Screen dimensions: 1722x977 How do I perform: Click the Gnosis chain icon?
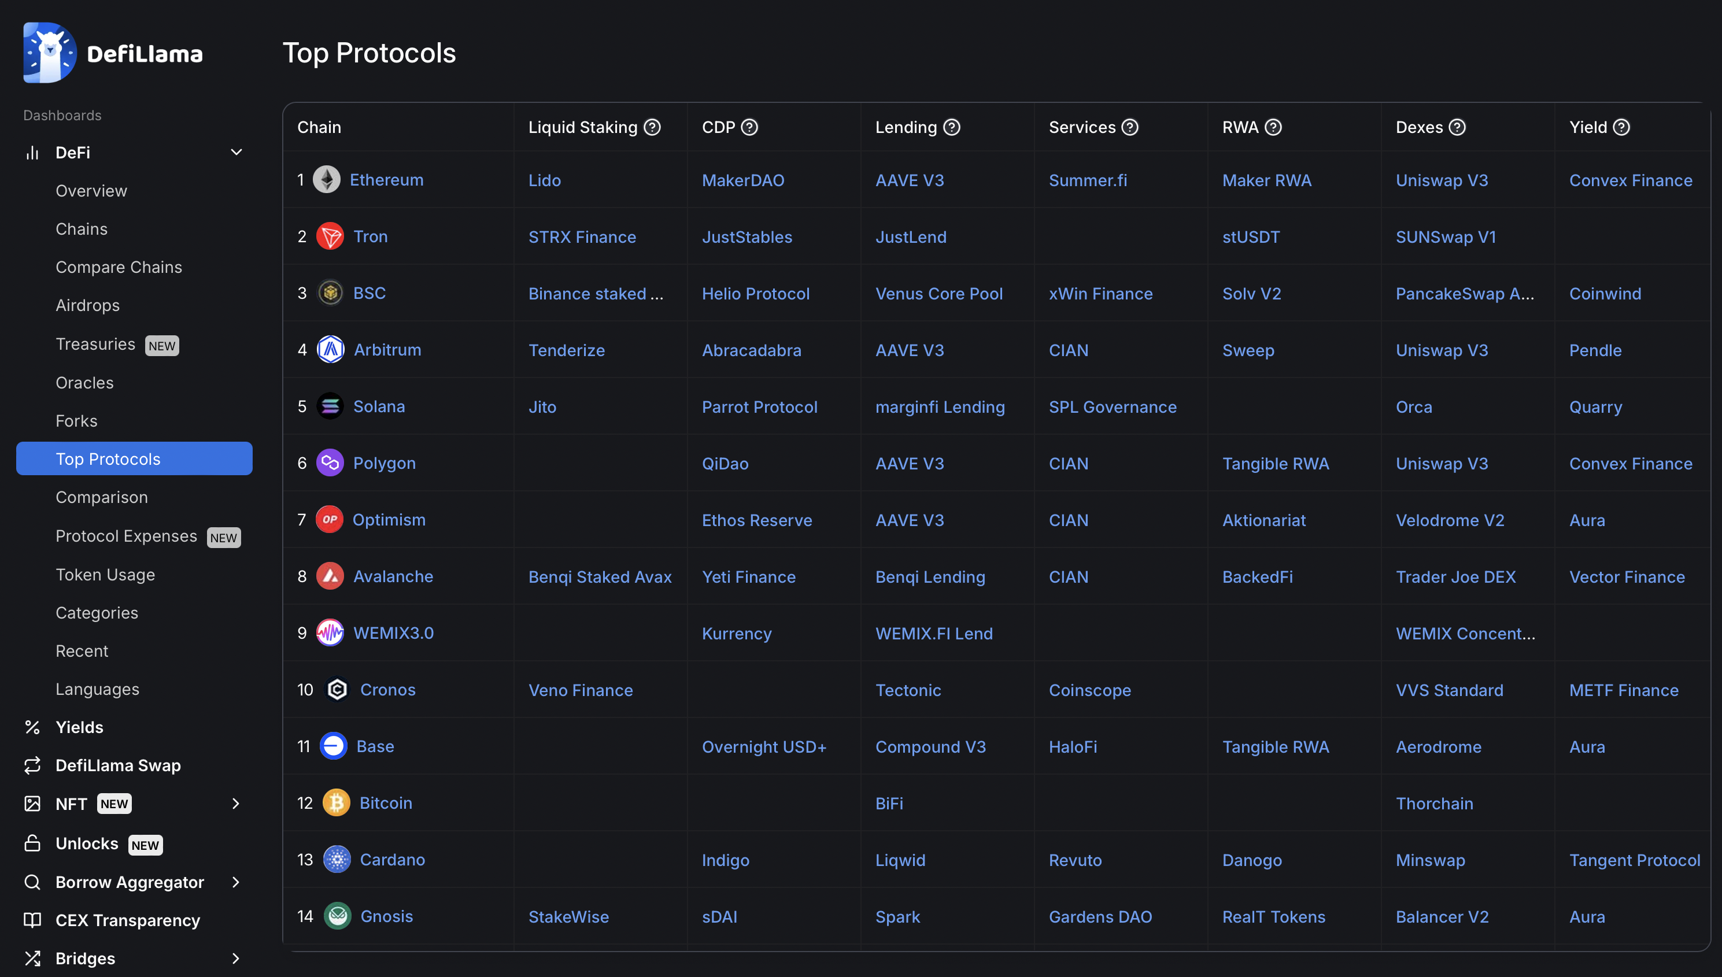(337, 916)
